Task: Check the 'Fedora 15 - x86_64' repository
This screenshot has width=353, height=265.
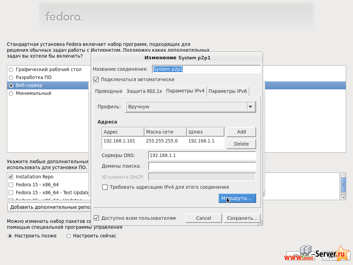Action: pyautogui.click(x=11, y=185)
